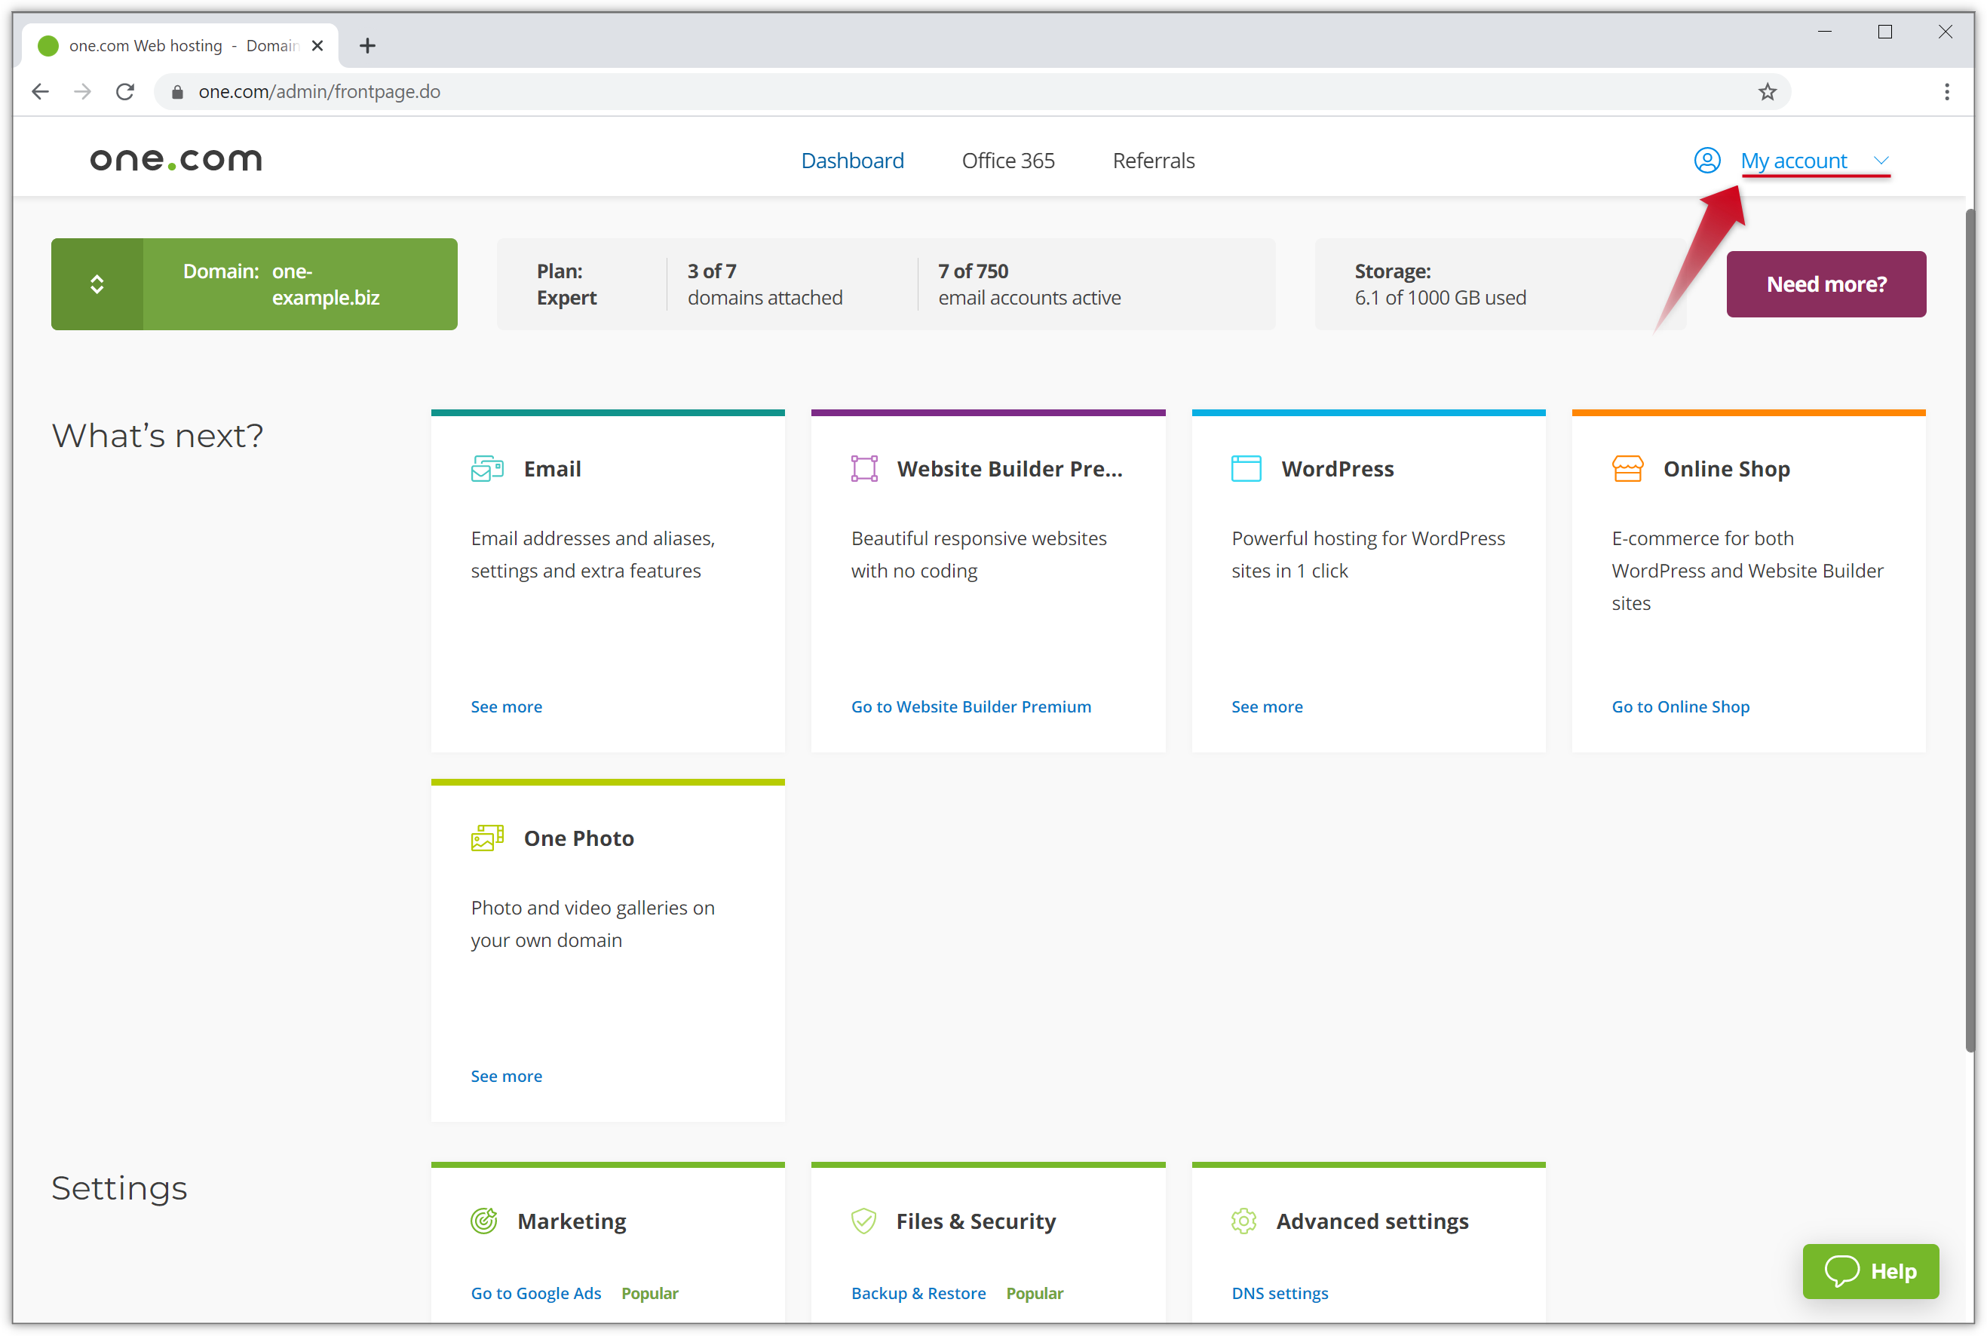Image resolution: width=1987 pixels, height=1336 pixels.
Task: Open the DNS settings link
Action: pyautogui.click(x=1279, y=1292)
